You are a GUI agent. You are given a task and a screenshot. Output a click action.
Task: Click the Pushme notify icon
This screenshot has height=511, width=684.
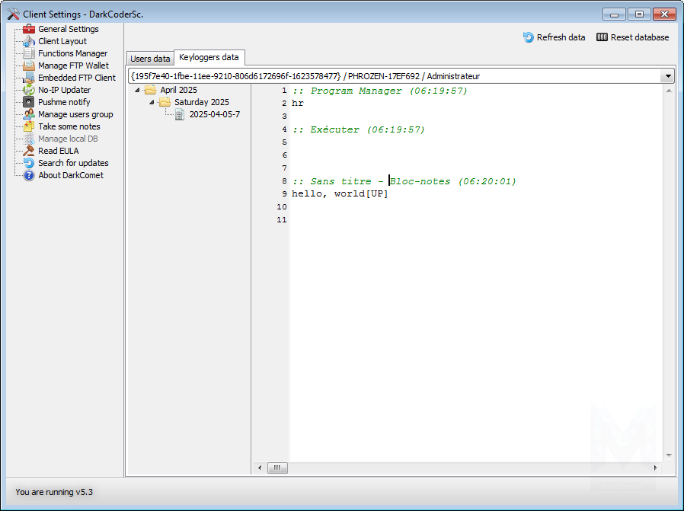click(x=29, y=102)
